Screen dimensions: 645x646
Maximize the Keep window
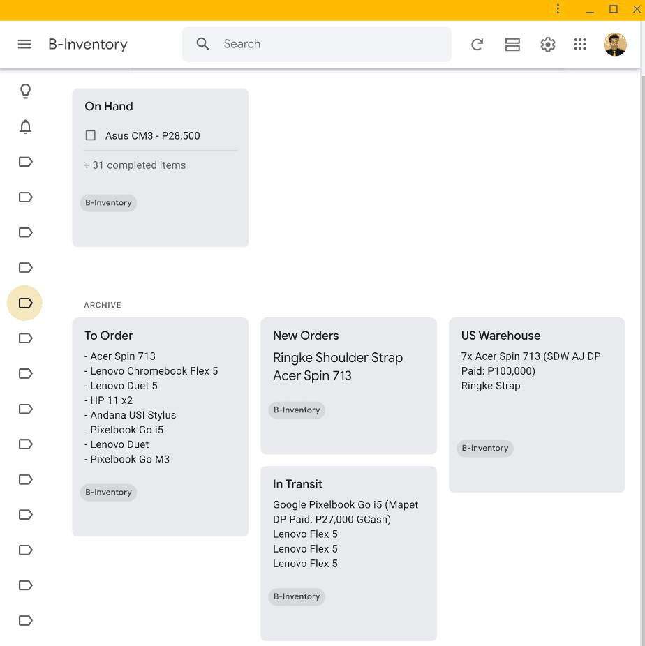[614, 8]
